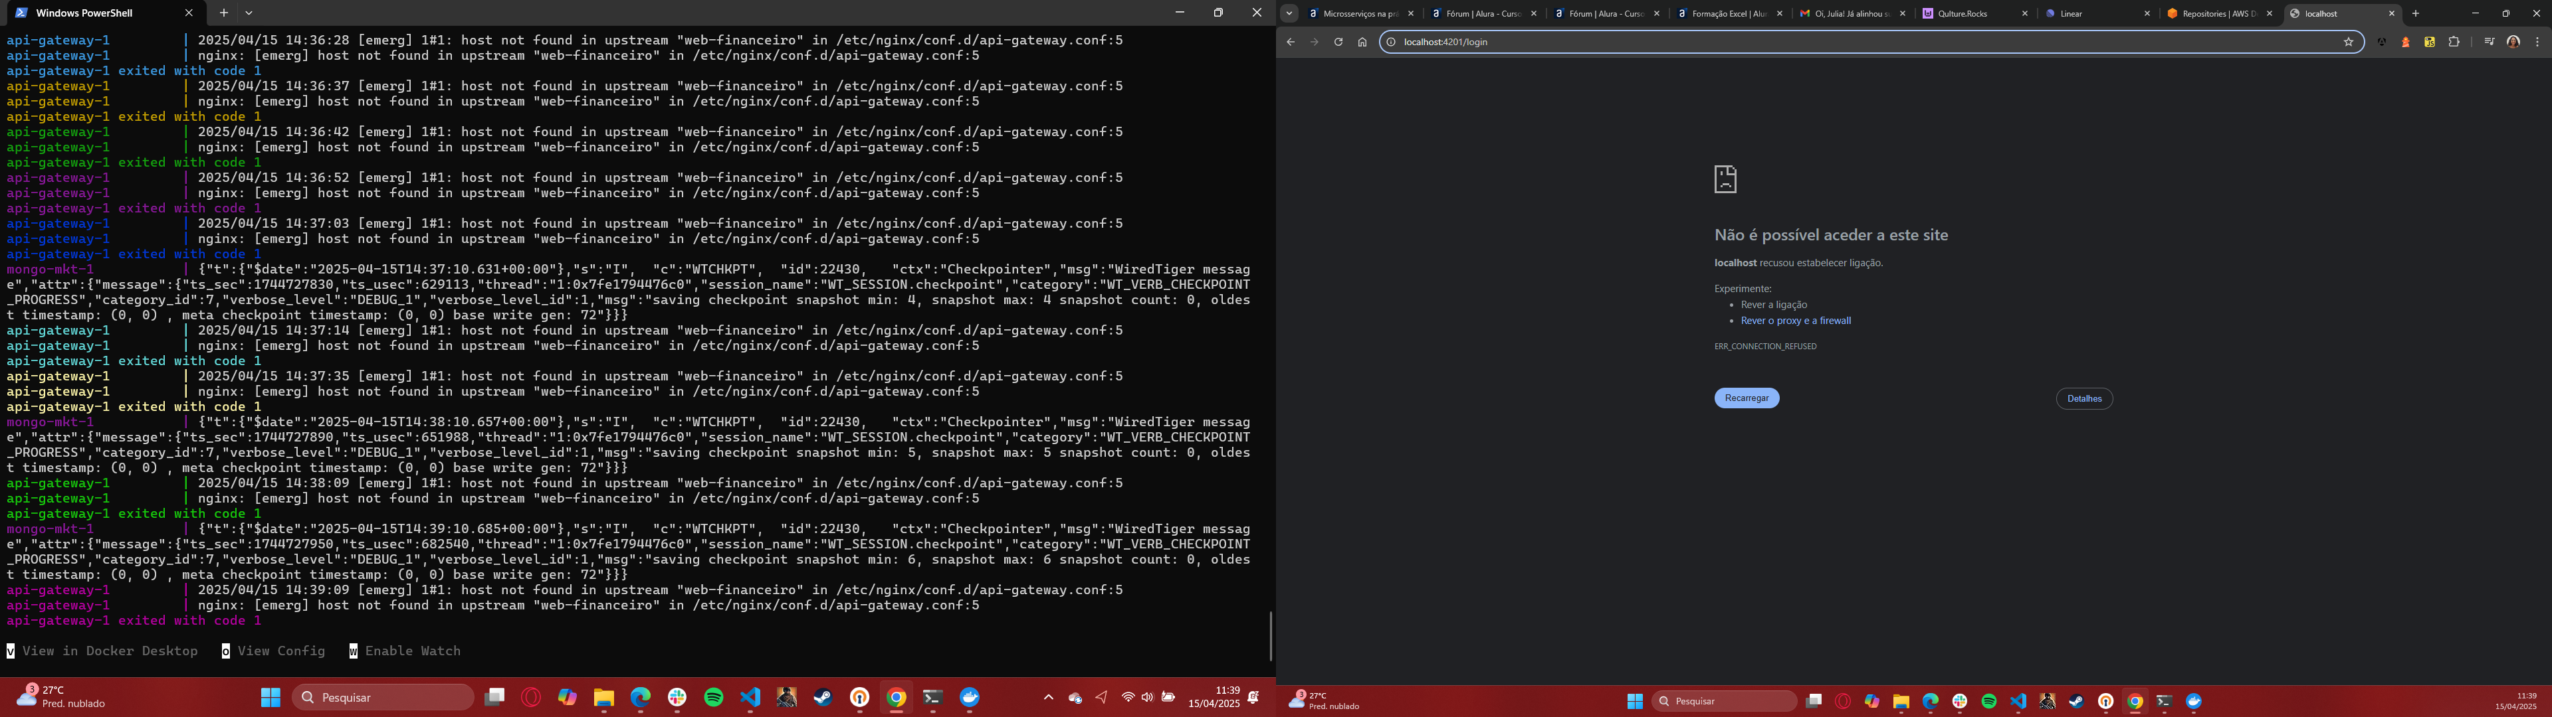Expand Chrome's tab search chevron
The width and height of the screenshot is (2552, 717).
pos(1289,13)
